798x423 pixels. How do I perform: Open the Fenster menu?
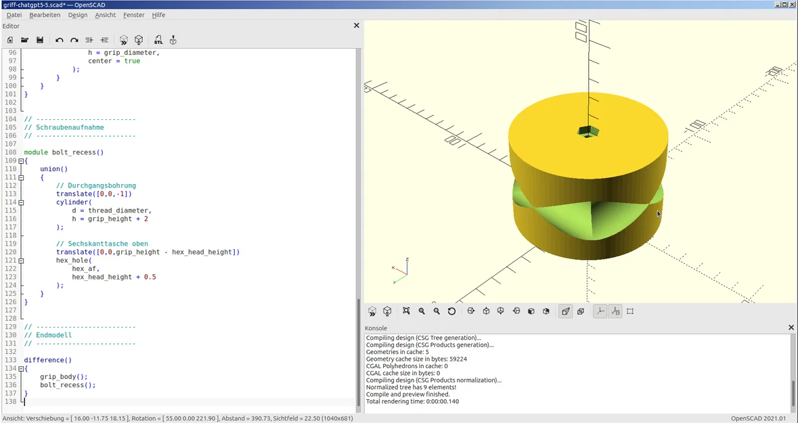(x=134, y=15)
